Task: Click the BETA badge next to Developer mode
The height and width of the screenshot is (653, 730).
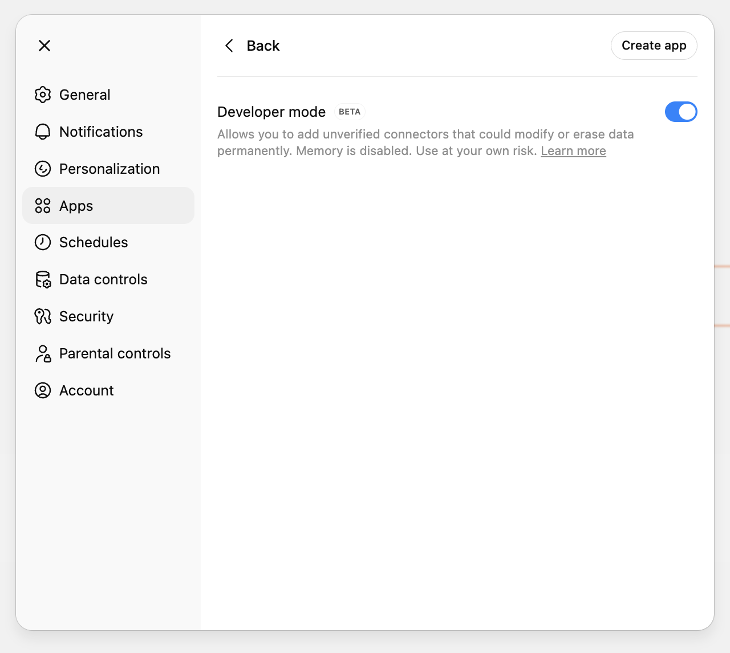Action: [x=349, y=112]
